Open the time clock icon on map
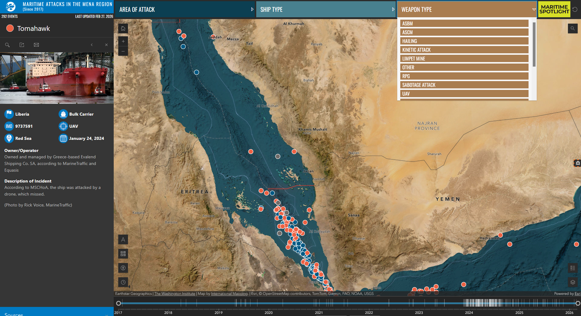This screenshot has height=316, width=581. click(x=123, y=282)
